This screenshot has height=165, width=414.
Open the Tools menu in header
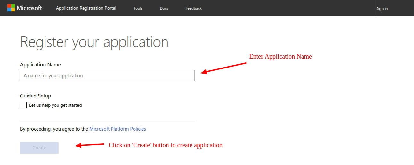pyautogui.click(x=138, y=8)
